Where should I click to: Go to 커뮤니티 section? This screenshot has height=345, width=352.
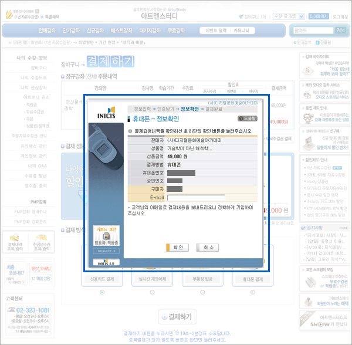click(x=241, y=31)
